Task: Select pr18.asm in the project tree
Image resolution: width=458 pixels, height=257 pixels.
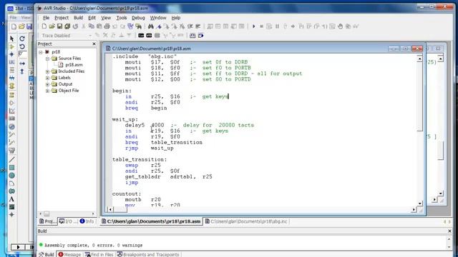Action: pos(74,65)
